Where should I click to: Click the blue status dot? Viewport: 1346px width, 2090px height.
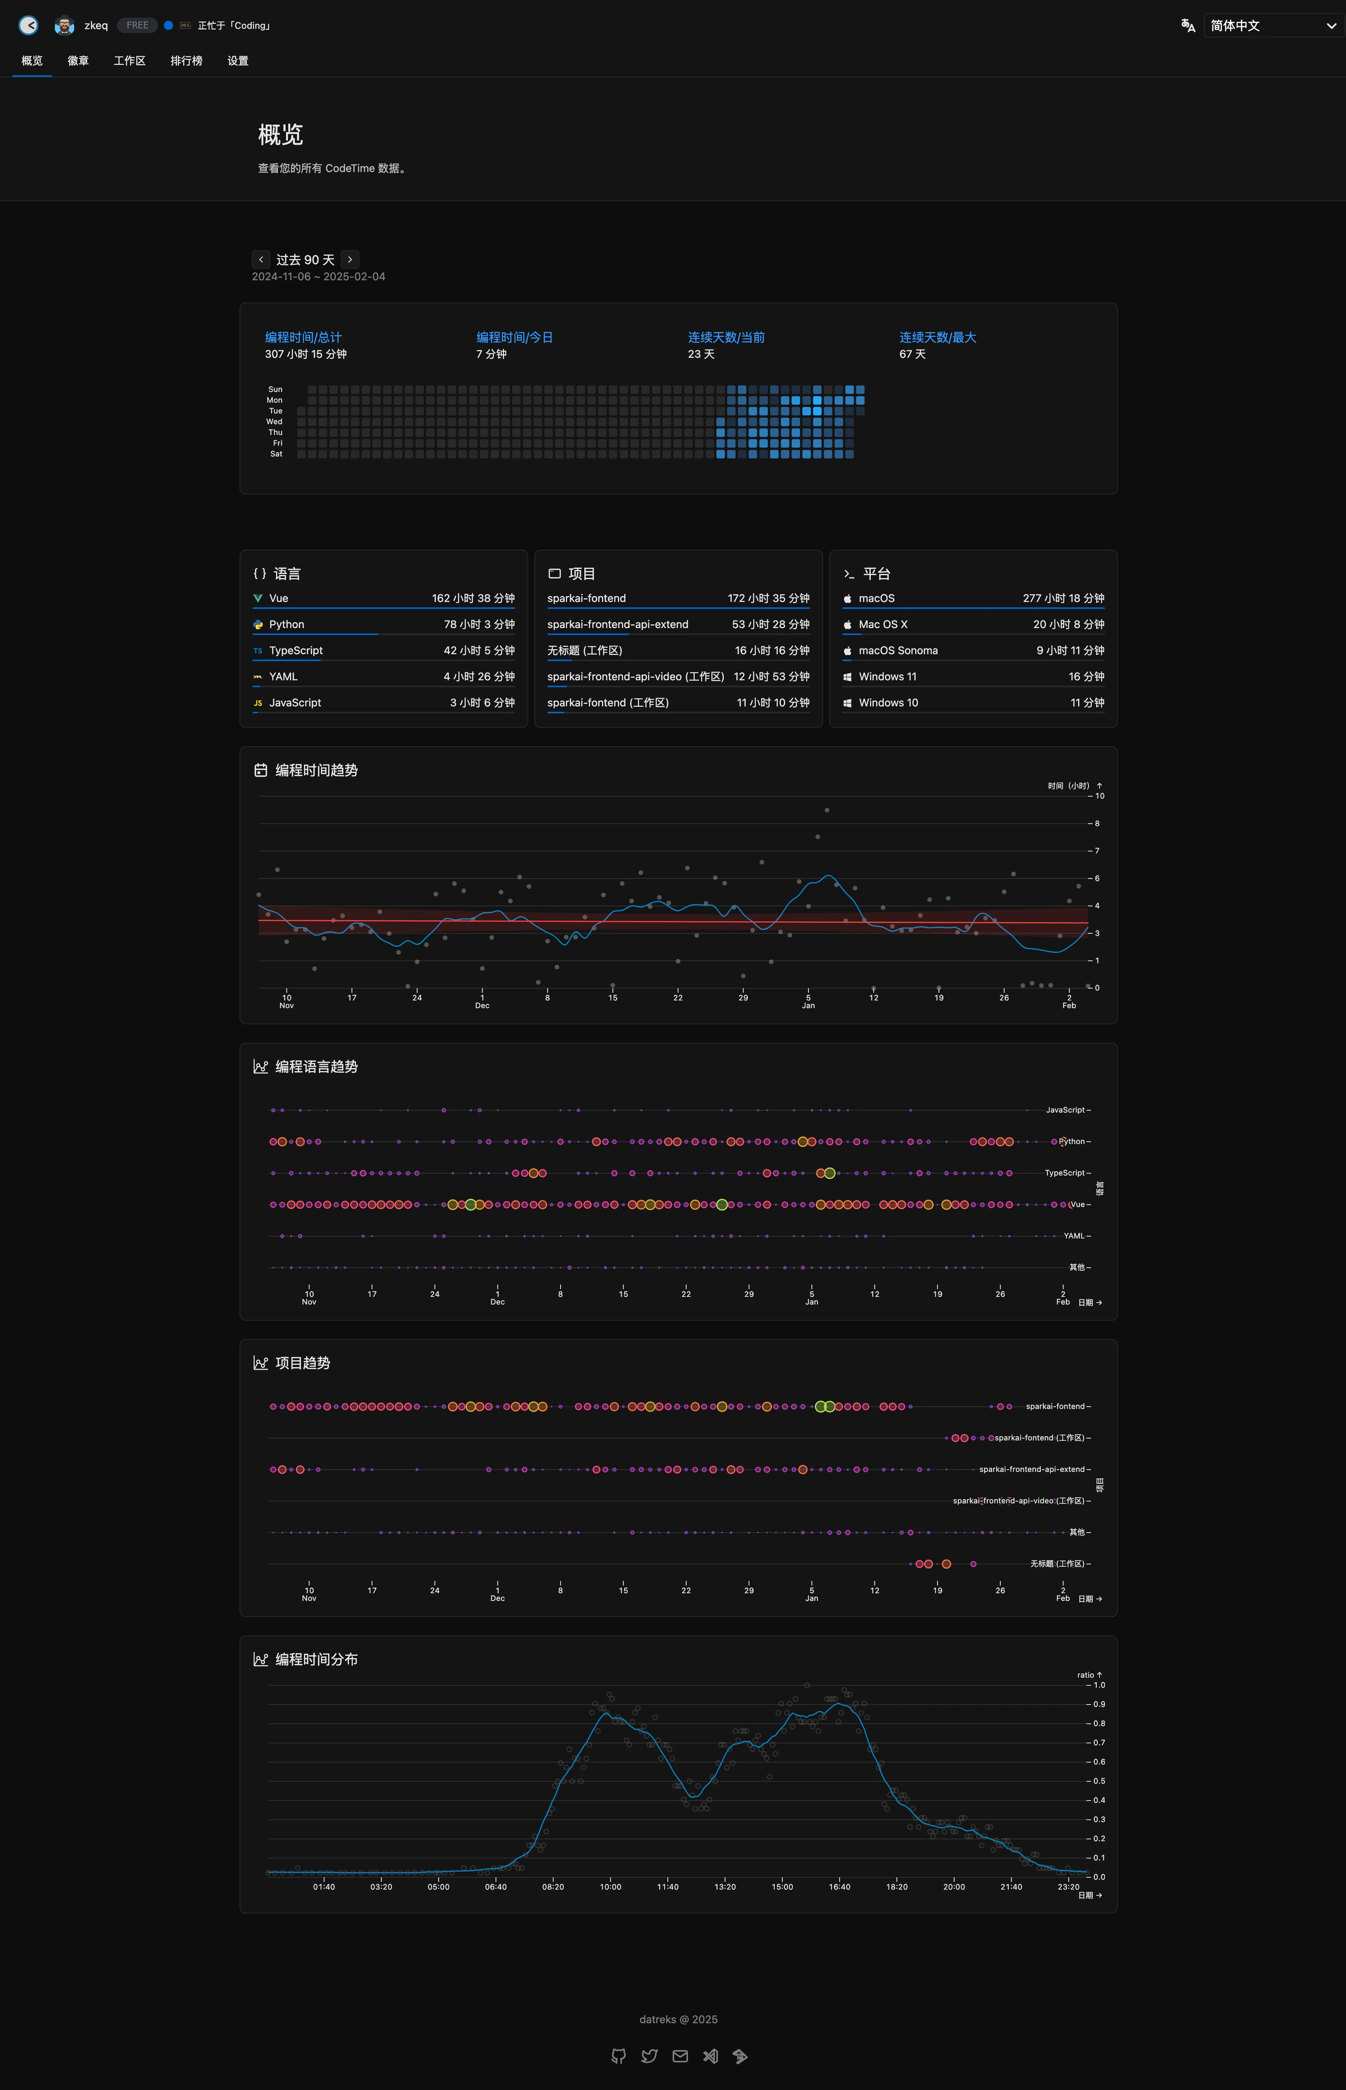pos(169,25)
